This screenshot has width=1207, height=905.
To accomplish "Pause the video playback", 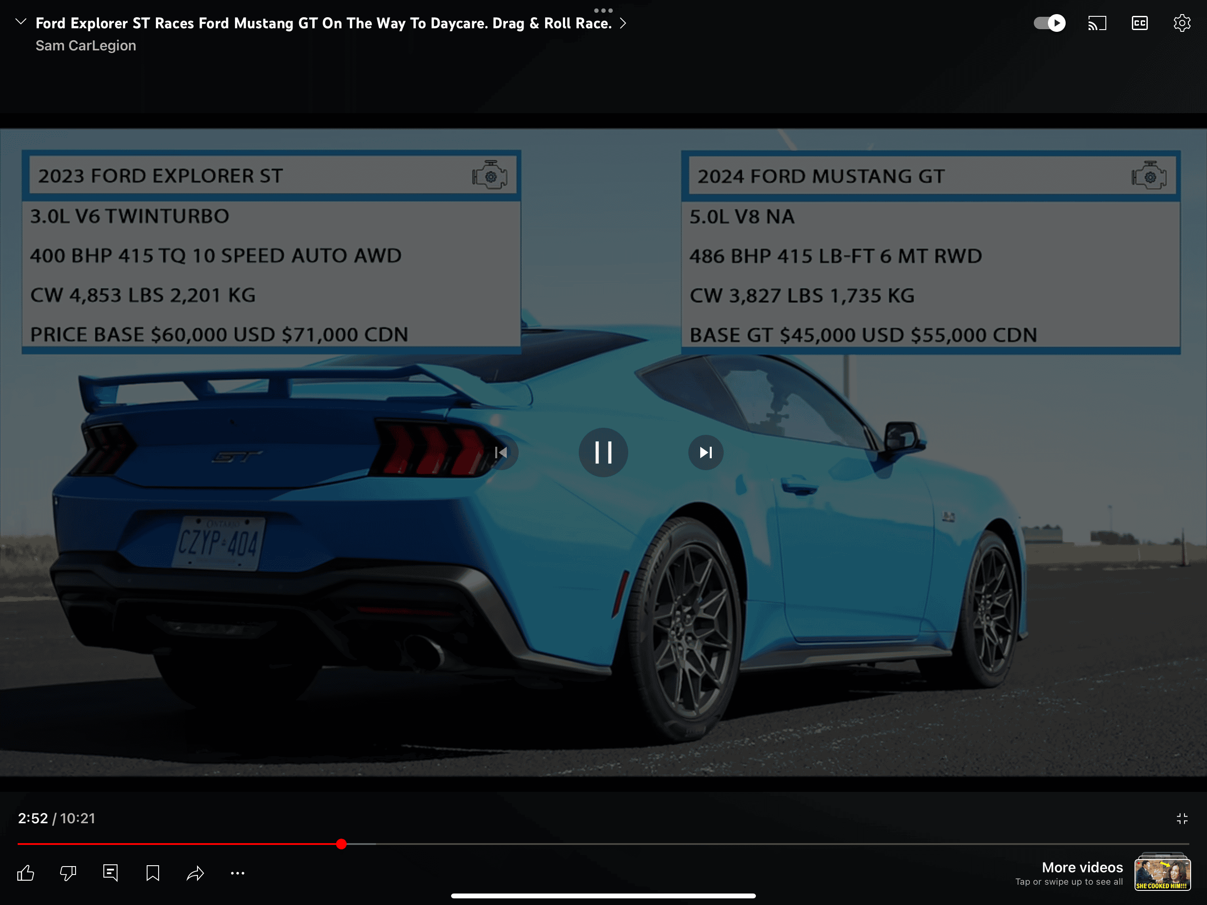I will (x=603, y=452).
